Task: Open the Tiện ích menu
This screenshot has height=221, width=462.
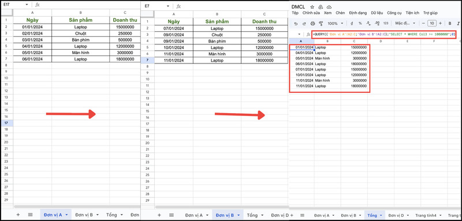Action: coord(412,13)
